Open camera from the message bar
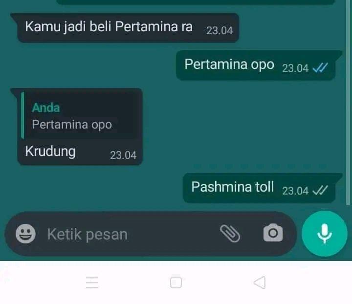The height and width of the screenshot is (304, 352). click(273, 233)
